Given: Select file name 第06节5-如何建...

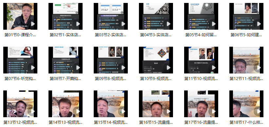Looking at the screenshot, I should 246,35.
